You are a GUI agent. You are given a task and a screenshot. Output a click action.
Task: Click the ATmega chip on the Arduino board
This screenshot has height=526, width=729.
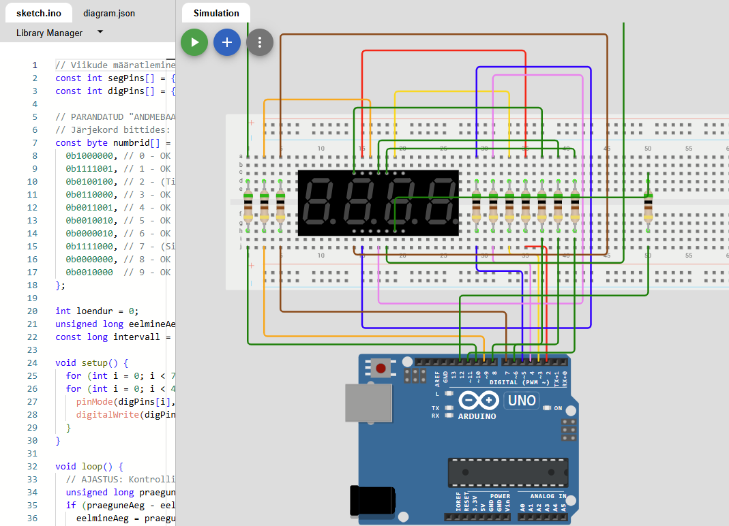[507, 473]
